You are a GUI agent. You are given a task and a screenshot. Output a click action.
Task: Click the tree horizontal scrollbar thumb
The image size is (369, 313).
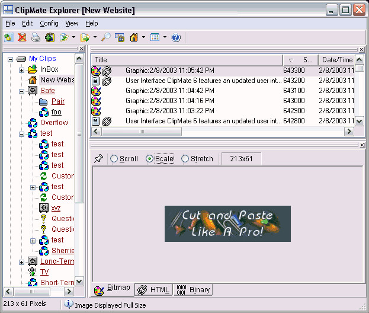click(32, 292)
